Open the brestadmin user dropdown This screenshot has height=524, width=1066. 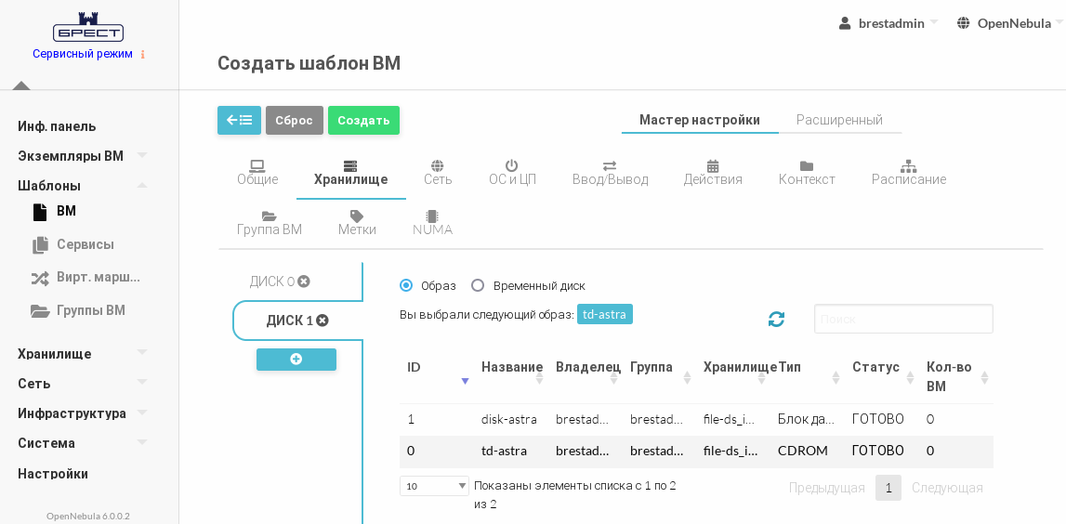tap(889, 23)
